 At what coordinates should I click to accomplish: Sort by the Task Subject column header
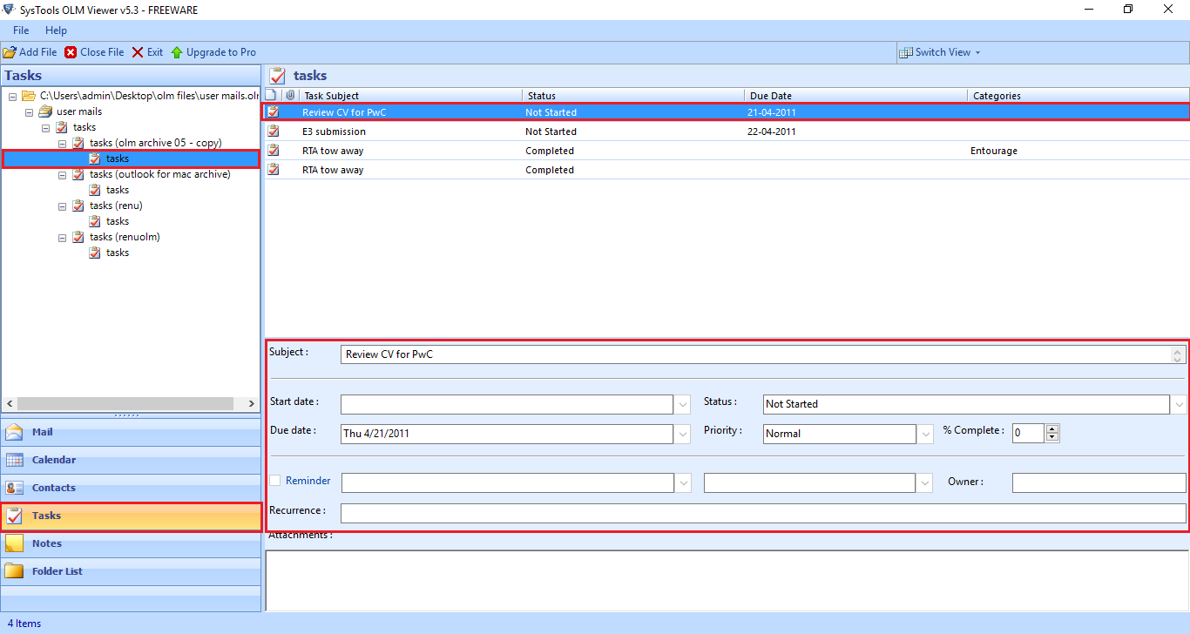tap(411, 96)
